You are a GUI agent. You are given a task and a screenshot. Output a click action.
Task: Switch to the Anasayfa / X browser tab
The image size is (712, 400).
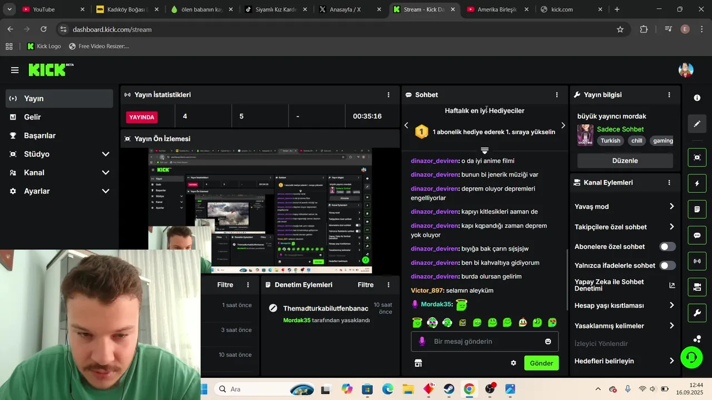pyautogui.click(x=350, y=9)
